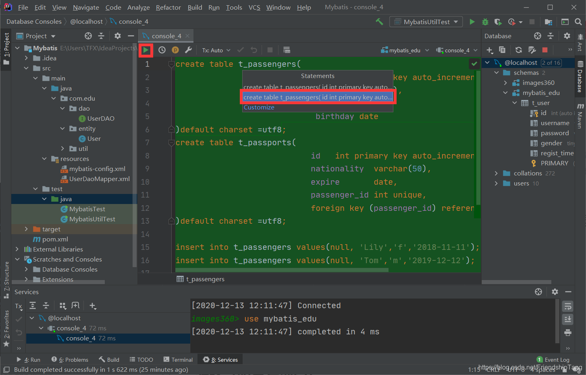Click the editor horizontal scrollbar
Image resolution: width=586 pixels, height=375 pixels.
tap(282, 270)
